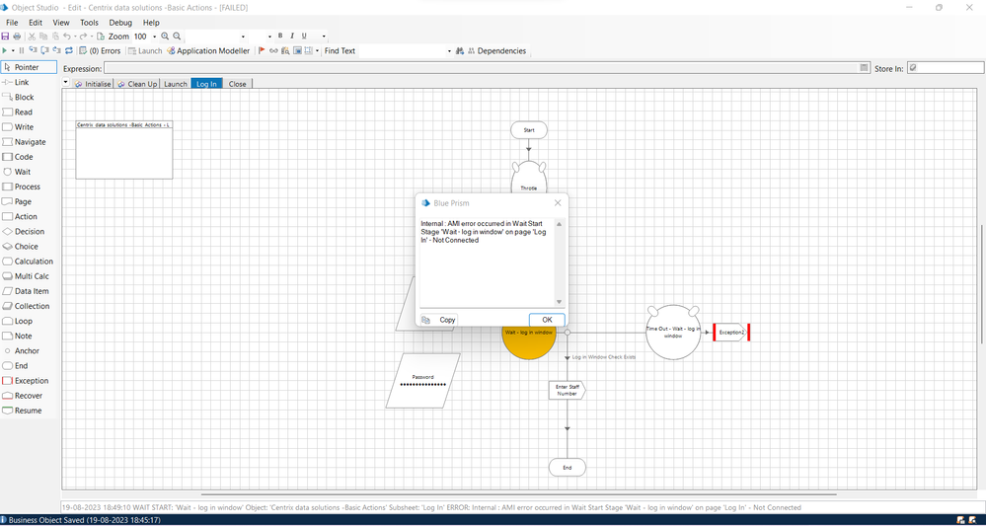Viewport: 986px width, 526px height.
Task: Copy the error message text
Action: pyautogui.click(x=439, y=320)
